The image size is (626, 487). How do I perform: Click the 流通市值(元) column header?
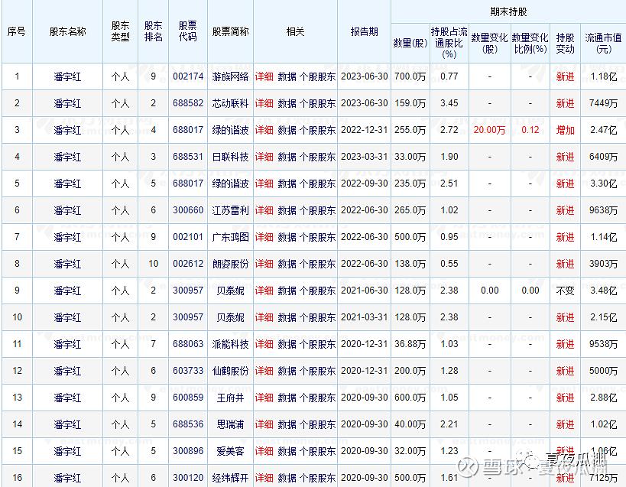pos(603,43)
